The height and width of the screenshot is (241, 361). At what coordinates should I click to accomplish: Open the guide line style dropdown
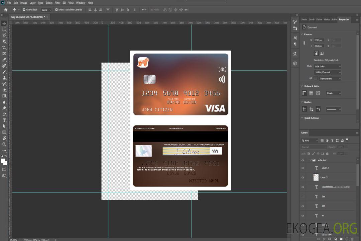[333, 109]
